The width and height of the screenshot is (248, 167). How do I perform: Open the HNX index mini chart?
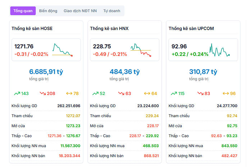pyautogui.click(x=141, y=50)
